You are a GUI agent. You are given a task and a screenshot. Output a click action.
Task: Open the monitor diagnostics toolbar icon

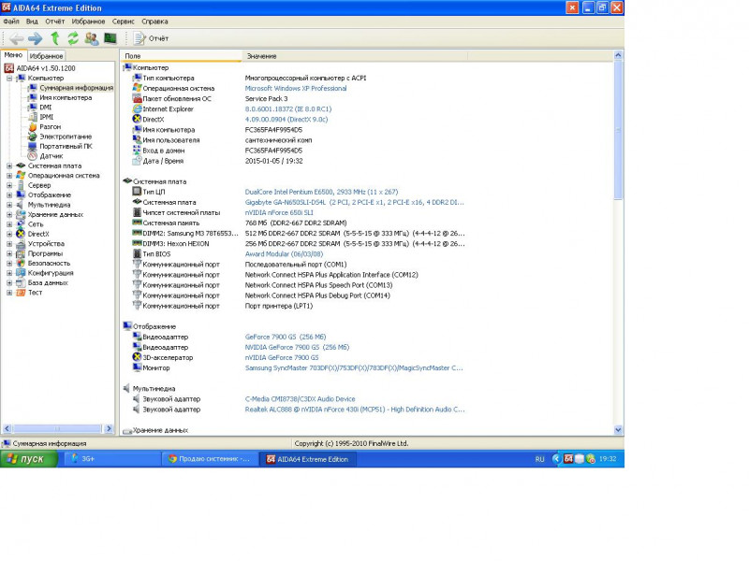110,38
